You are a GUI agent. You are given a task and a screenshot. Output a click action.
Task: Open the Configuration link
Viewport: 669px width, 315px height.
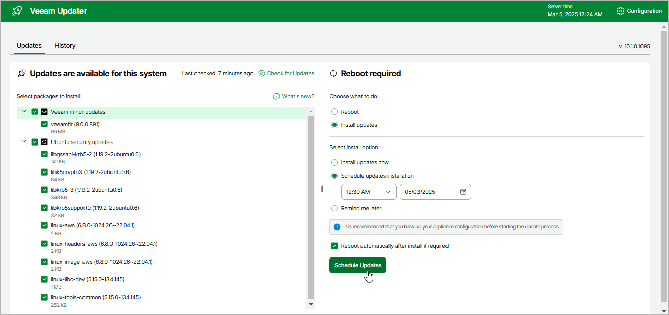tap(645, 11)
